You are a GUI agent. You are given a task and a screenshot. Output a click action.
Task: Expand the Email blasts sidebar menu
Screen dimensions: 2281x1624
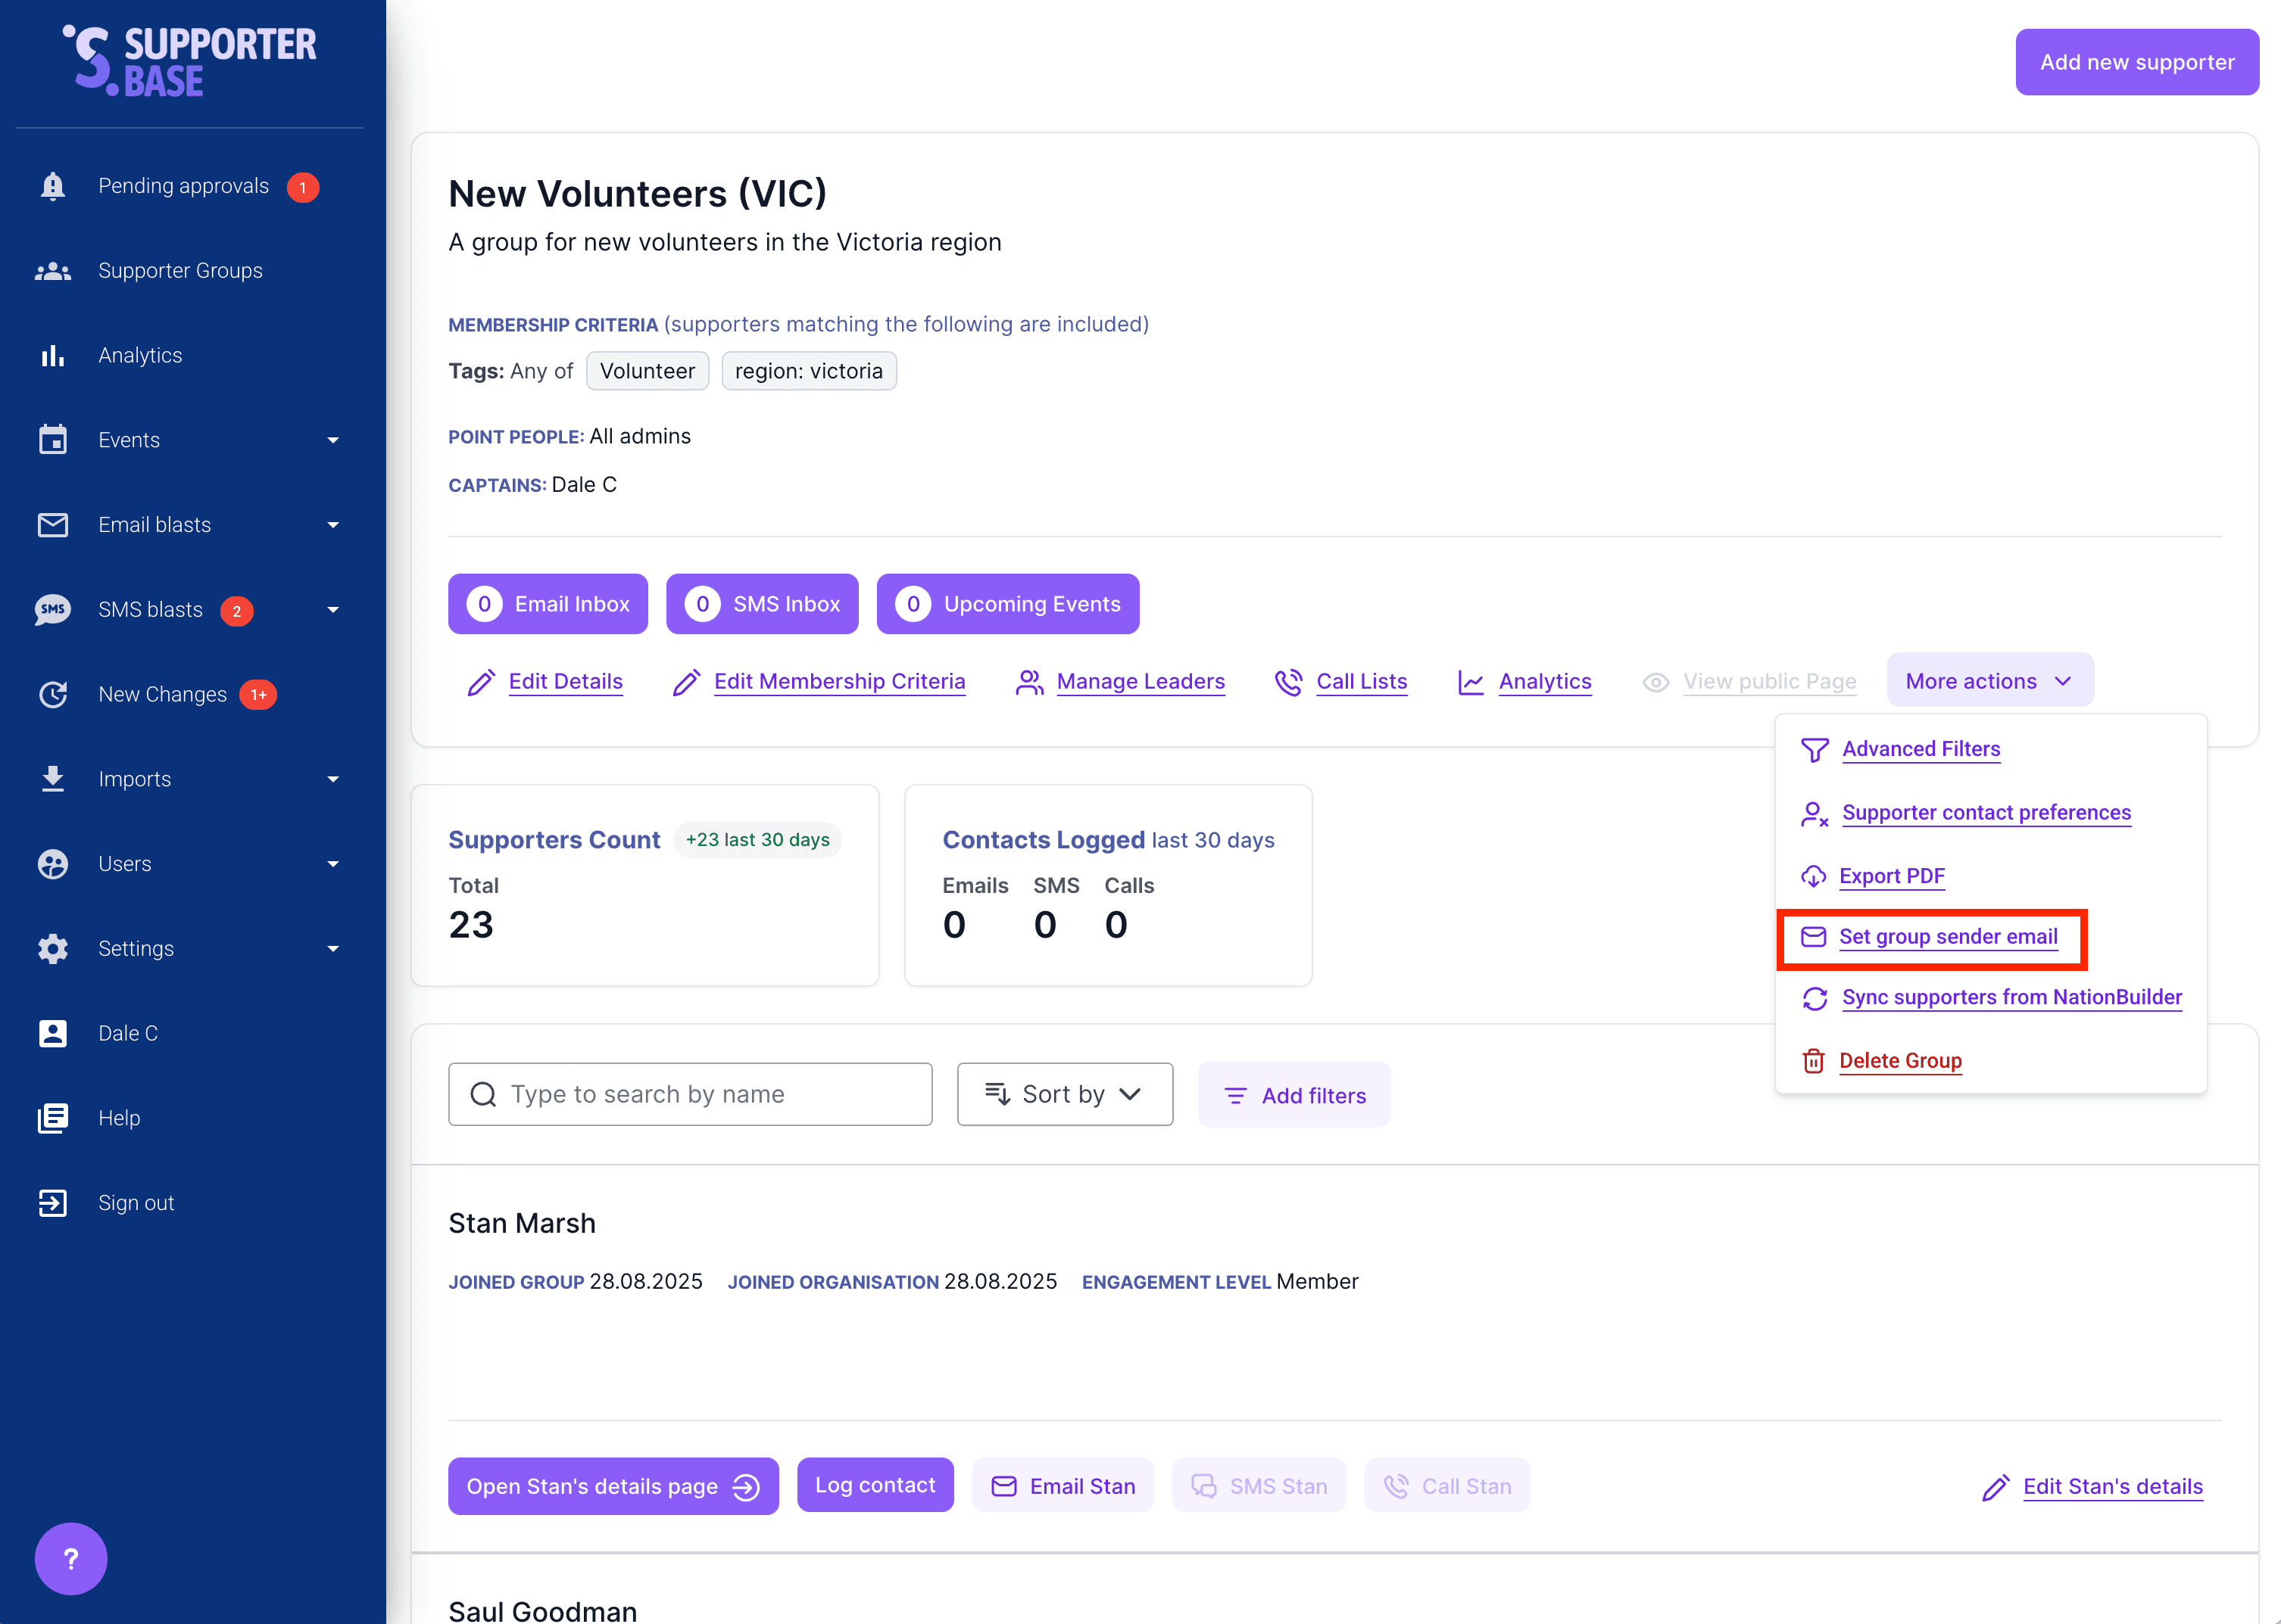tap(332, 525)
